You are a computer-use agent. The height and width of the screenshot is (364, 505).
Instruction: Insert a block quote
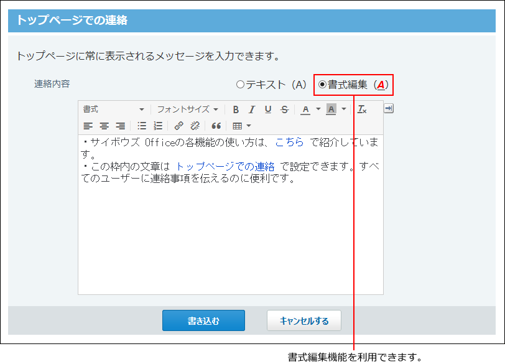[216, 126]
